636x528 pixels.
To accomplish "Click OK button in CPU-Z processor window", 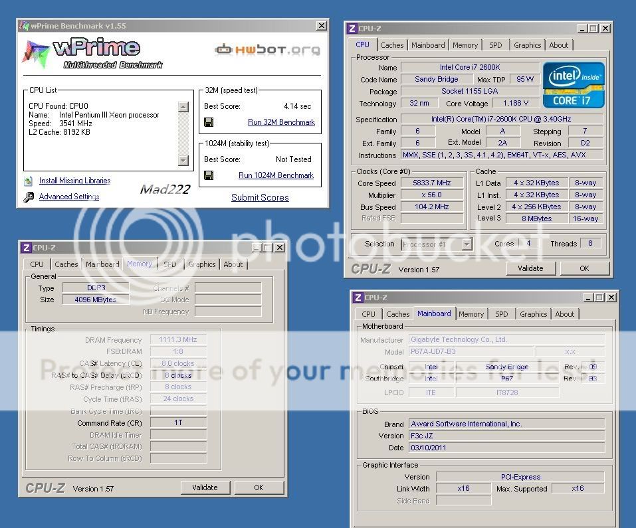I will (x=584, y=268).
